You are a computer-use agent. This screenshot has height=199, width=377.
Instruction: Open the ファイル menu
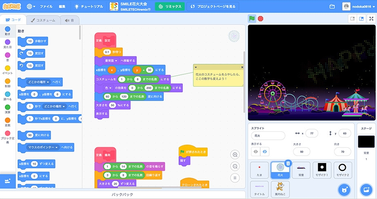[46, 7]
